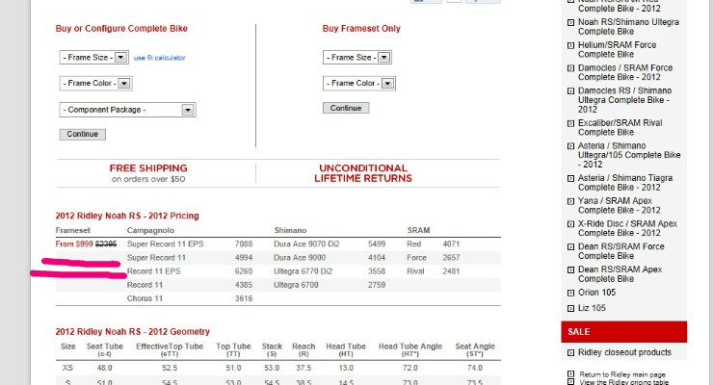Click arrow icon beside Return to Ridley main page
Screen dimensions: 713x385
pyautogui.click(x=570, y=374)
